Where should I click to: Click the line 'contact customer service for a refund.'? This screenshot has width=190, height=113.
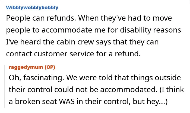[73, 54]
